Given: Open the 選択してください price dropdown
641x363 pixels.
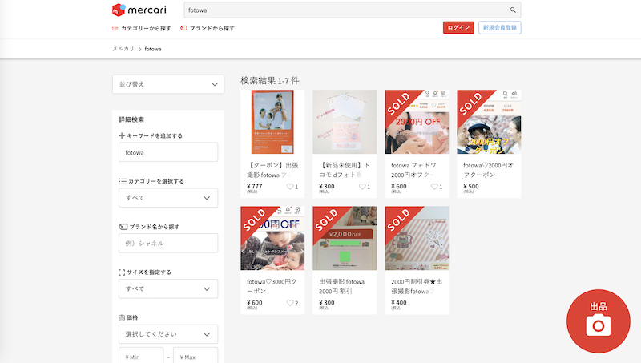Looking at the screenshot, I should pos(168,334).
